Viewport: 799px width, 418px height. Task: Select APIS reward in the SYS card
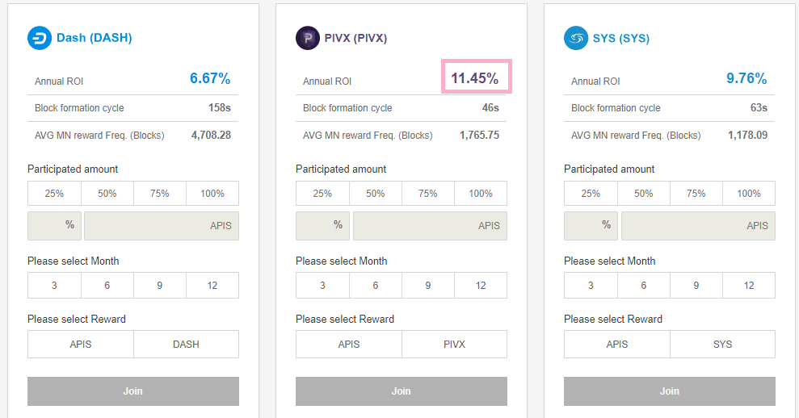pos(617,345)
